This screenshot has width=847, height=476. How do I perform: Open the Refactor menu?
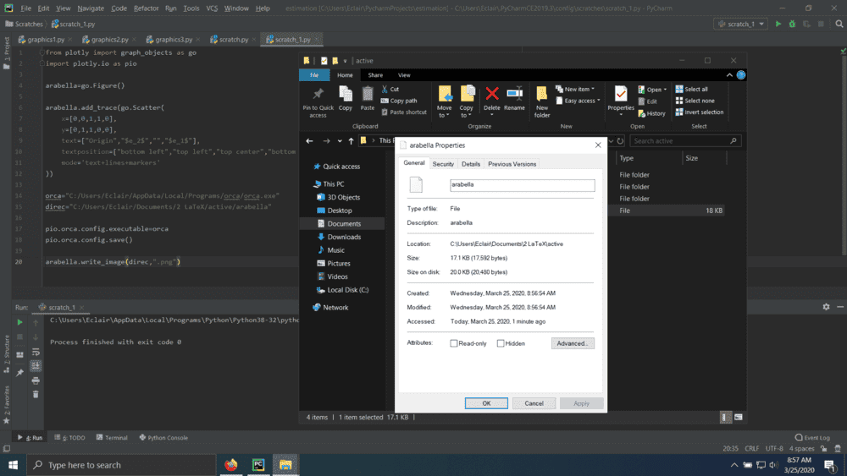pos(146,8)
